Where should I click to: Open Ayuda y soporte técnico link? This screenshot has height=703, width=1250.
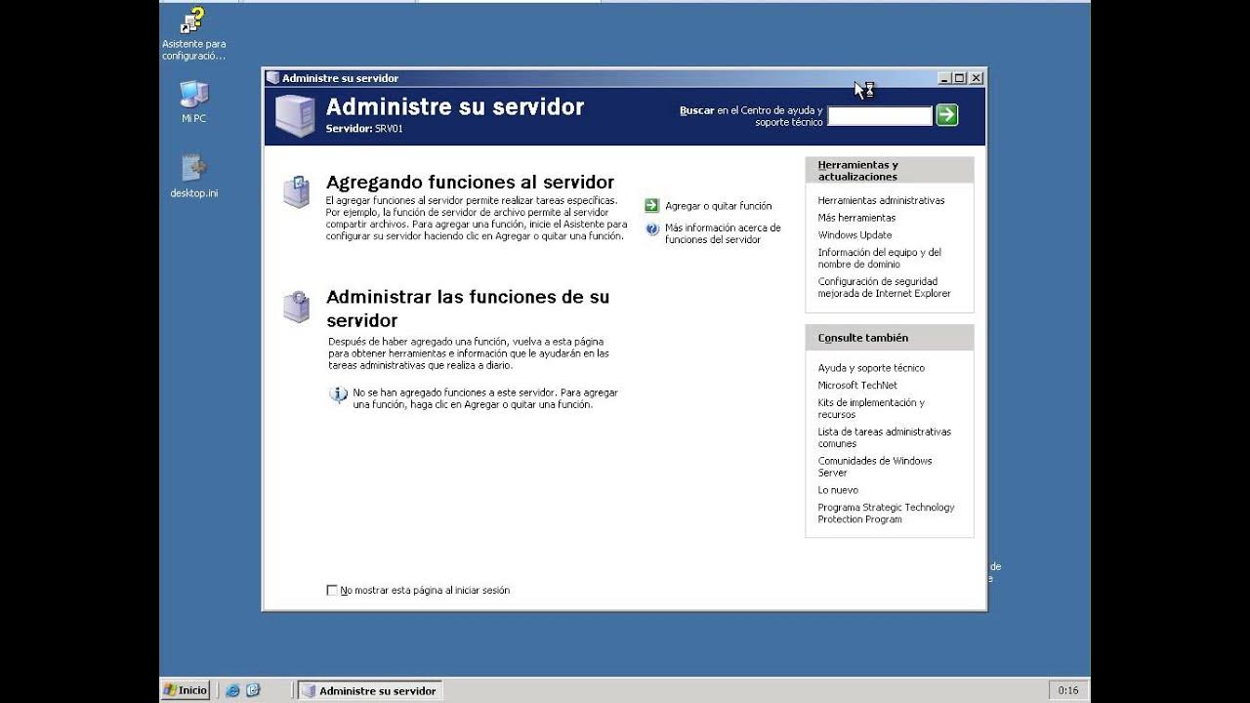click(x=871, y=368)
